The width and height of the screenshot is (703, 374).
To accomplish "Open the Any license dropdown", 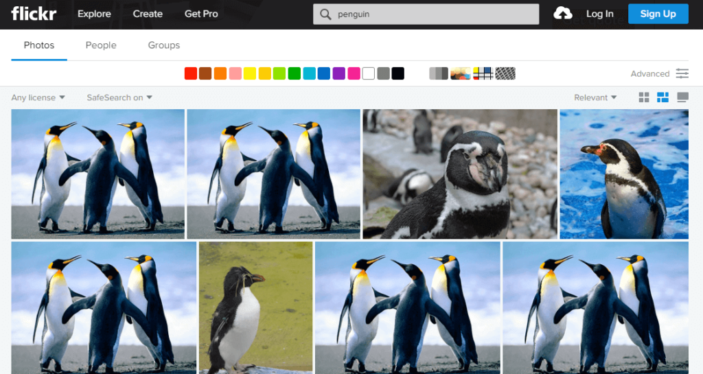I will click(38, 97).
